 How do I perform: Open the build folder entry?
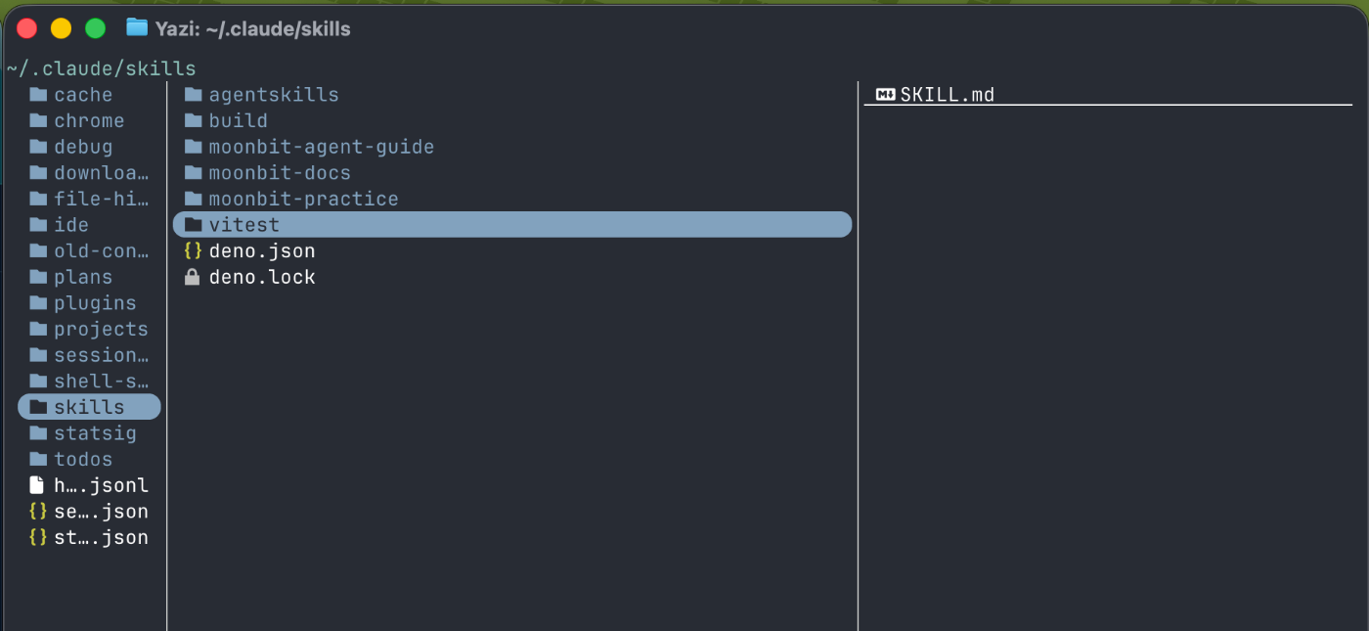click(x=238, y=121)
